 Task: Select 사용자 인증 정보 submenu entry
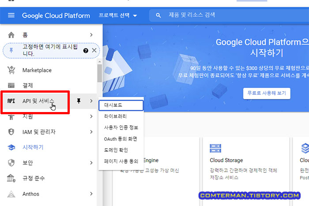tap(121, 127)
